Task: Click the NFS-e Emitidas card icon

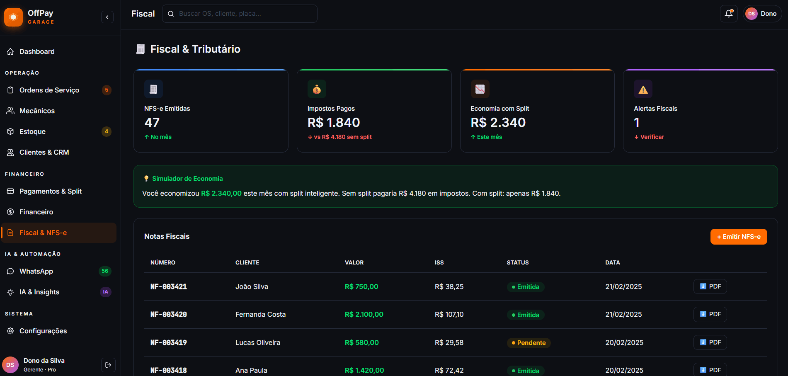Action: pyautogui.click(x=153, y=89)
